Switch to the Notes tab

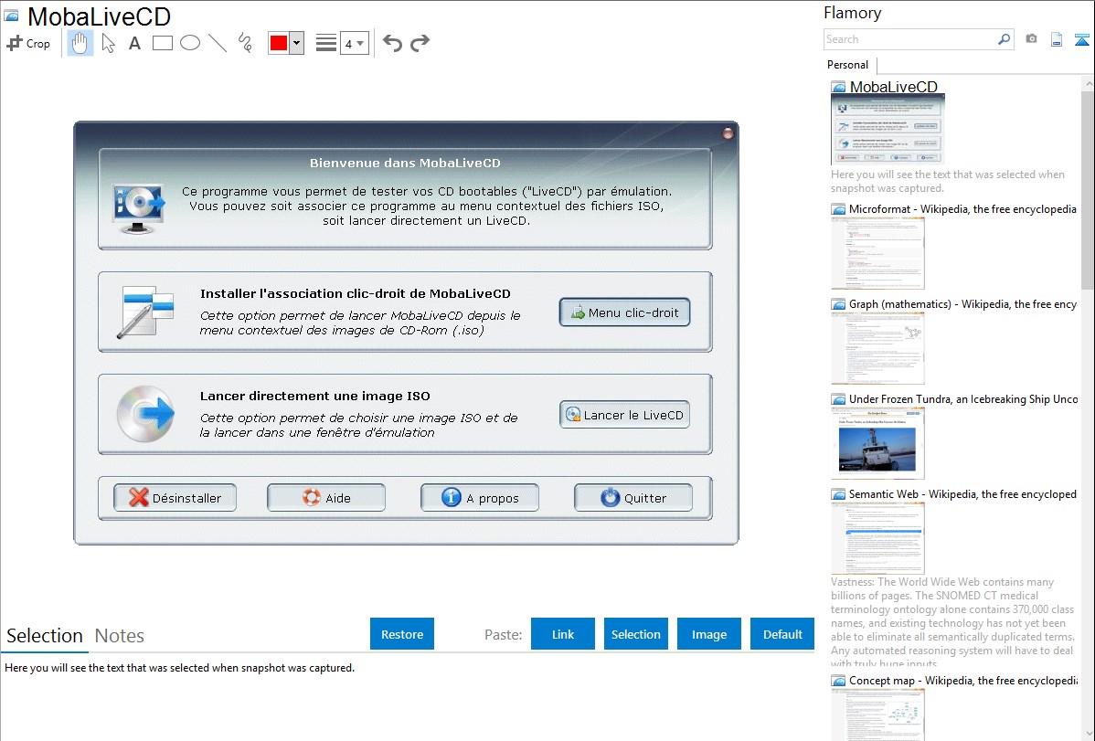tap(120, 636)
